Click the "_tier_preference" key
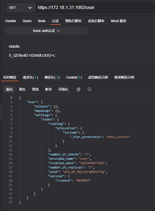This screenshot has width=155, height=211. coord(86,137)
